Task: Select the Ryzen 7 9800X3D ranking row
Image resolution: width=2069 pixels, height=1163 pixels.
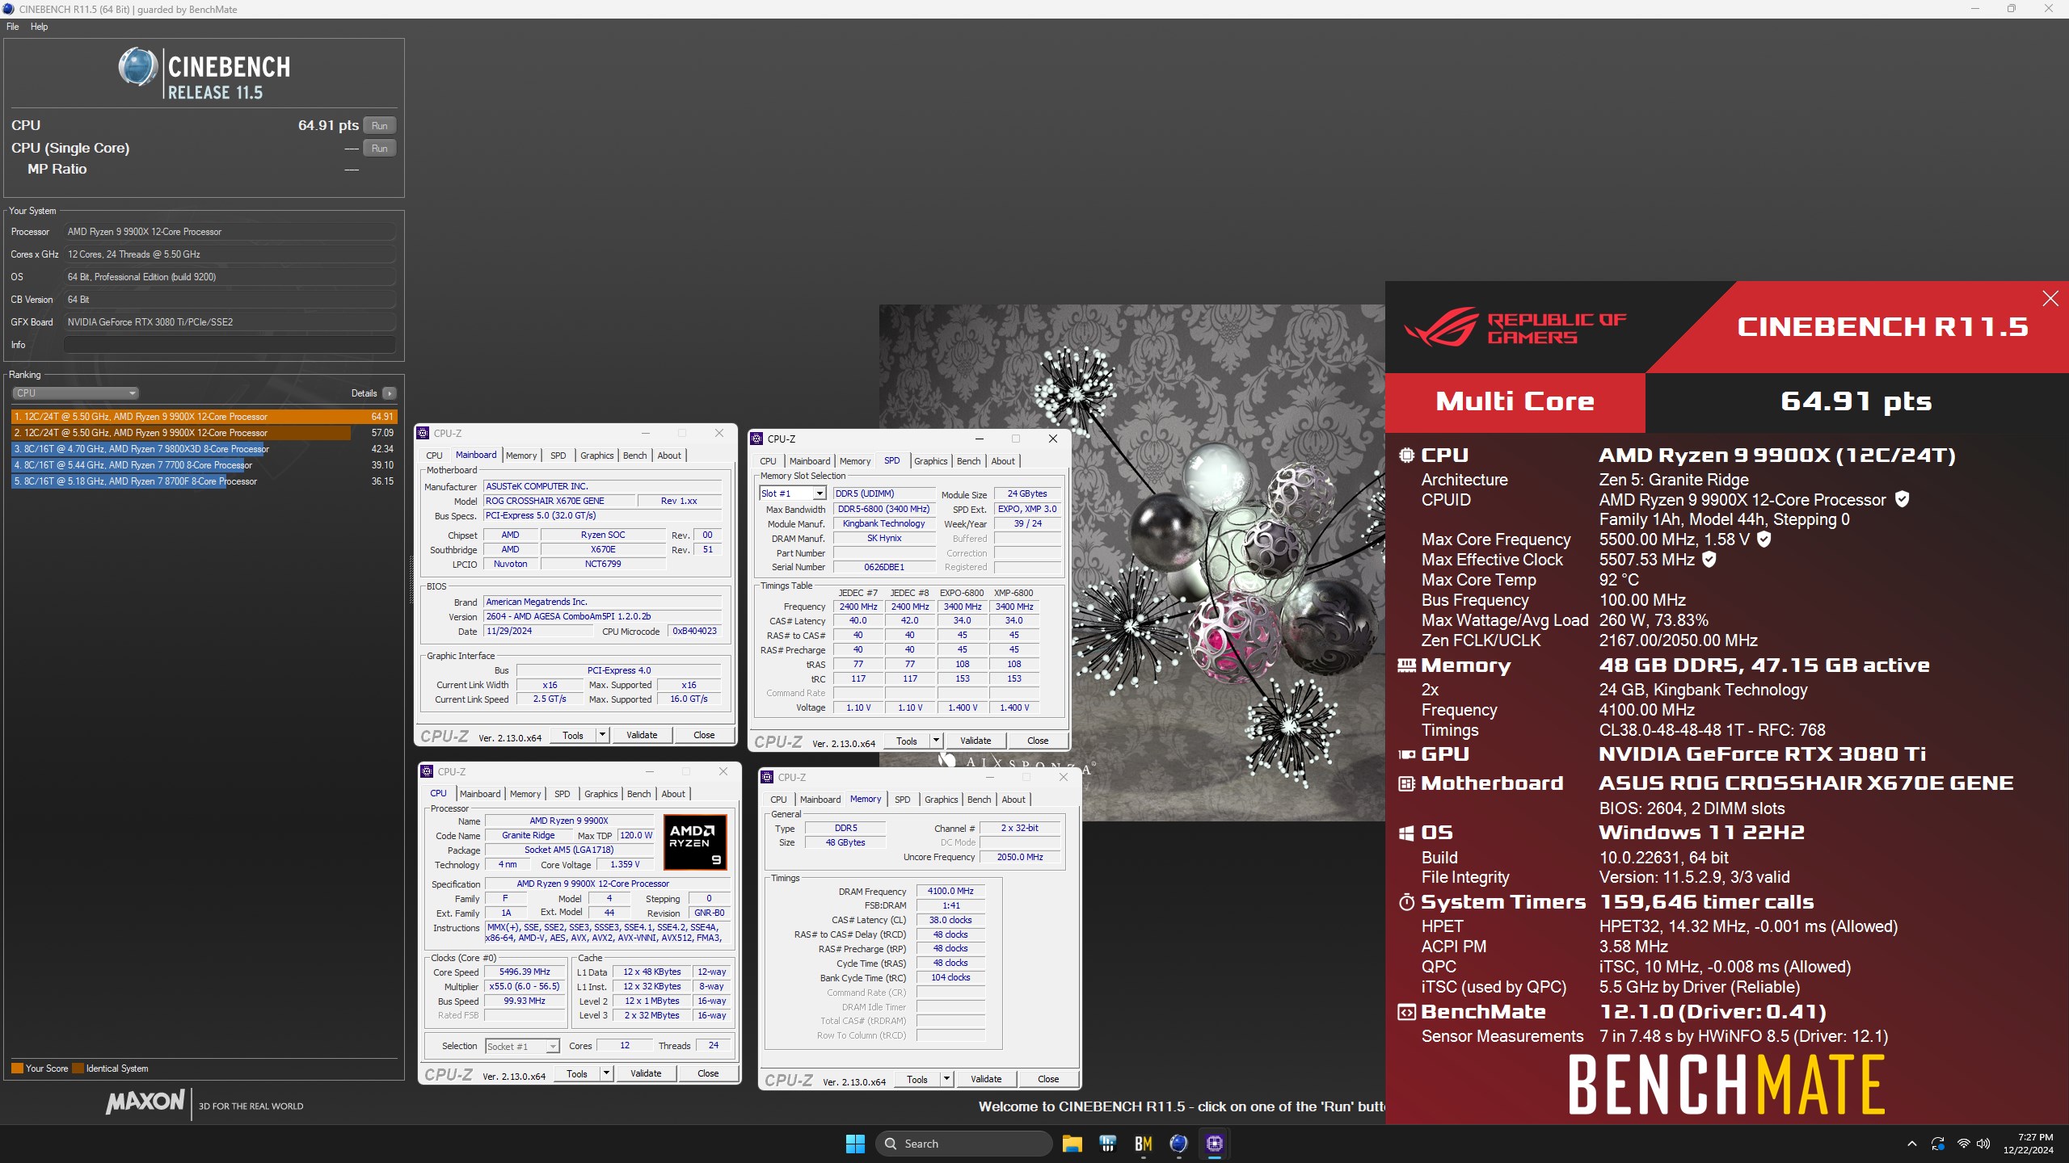Action: (x=204, y=449)
